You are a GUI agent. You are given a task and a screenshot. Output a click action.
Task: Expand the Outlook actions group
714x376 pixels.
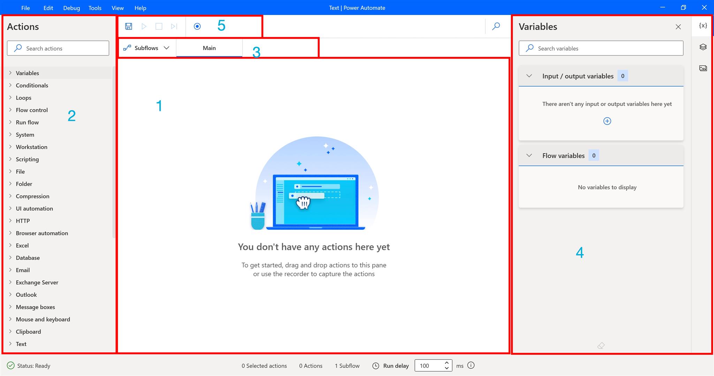[10, 294]
